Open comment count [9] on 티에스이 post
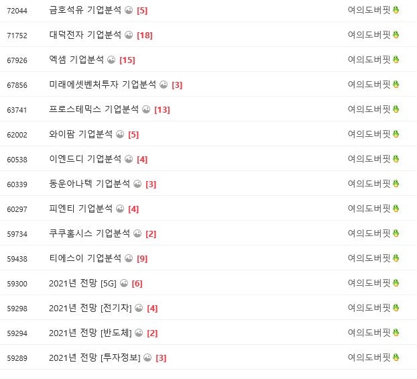This screenshot has width=417, height=379. tap(142, 258)
